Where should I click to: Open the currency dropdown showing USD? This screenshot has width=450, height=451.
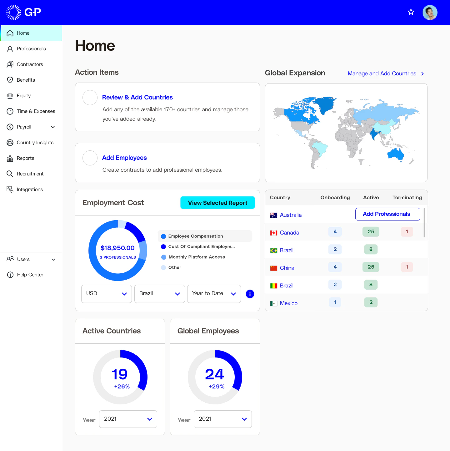[106, 294]
